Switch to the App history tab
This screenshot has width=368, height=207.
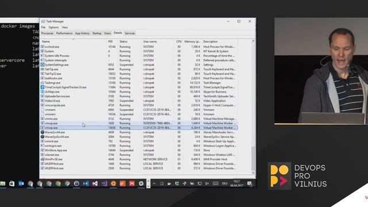tap(82, 33)
